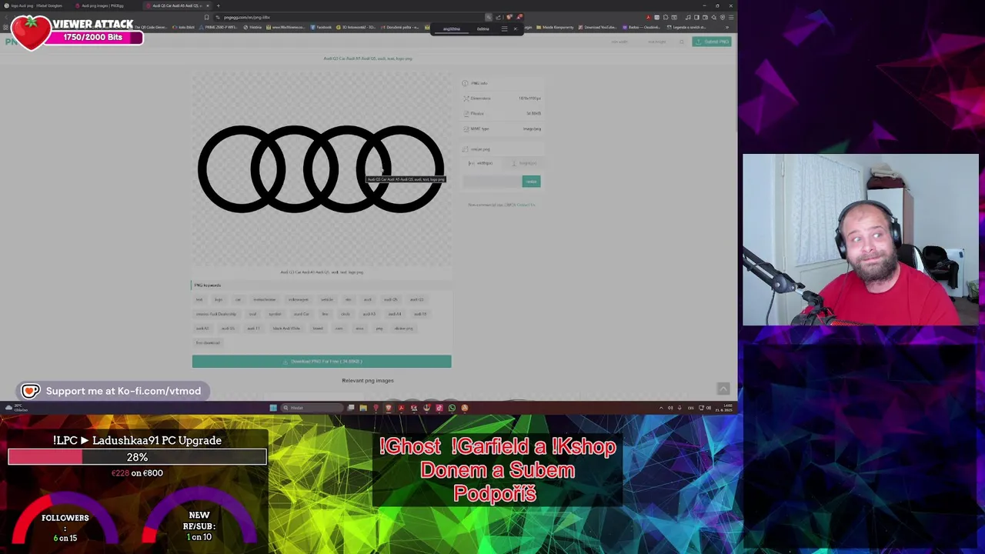Select the active 'Audi Q5 Car' browser tab
985x554 pixels.
[175, 5]
